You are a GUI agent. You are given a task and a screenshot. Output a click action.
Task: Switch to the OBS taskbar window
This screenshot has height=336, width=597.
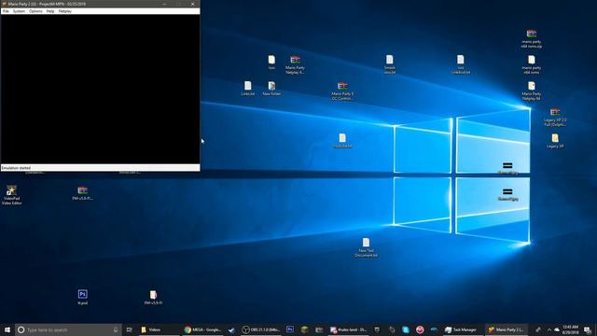[x=261, y=329]
